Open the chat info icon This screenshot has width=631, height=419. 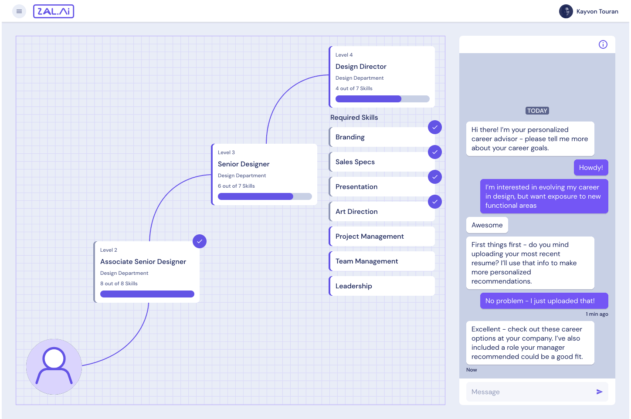click(603, 44)
